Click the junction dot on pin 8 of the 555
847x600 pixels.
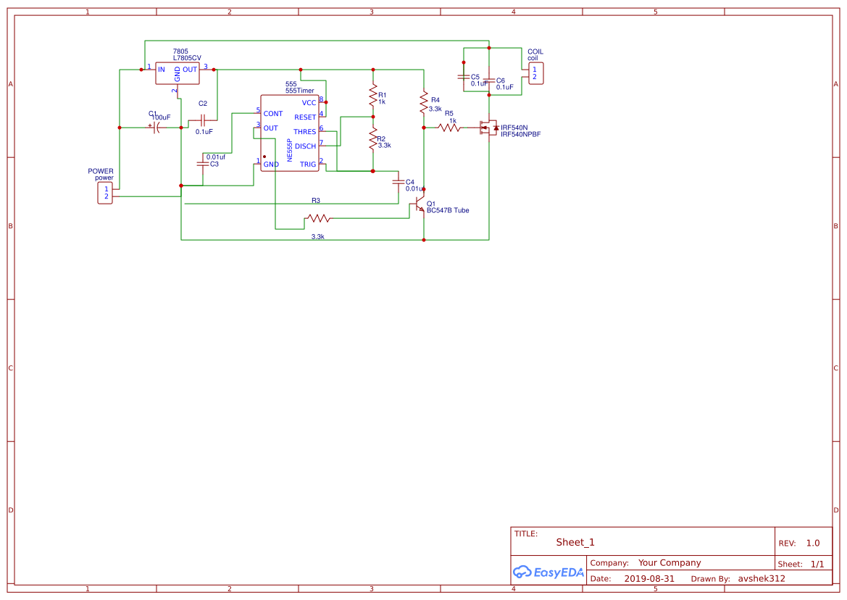pyautogui.click(x=326, y=102)
